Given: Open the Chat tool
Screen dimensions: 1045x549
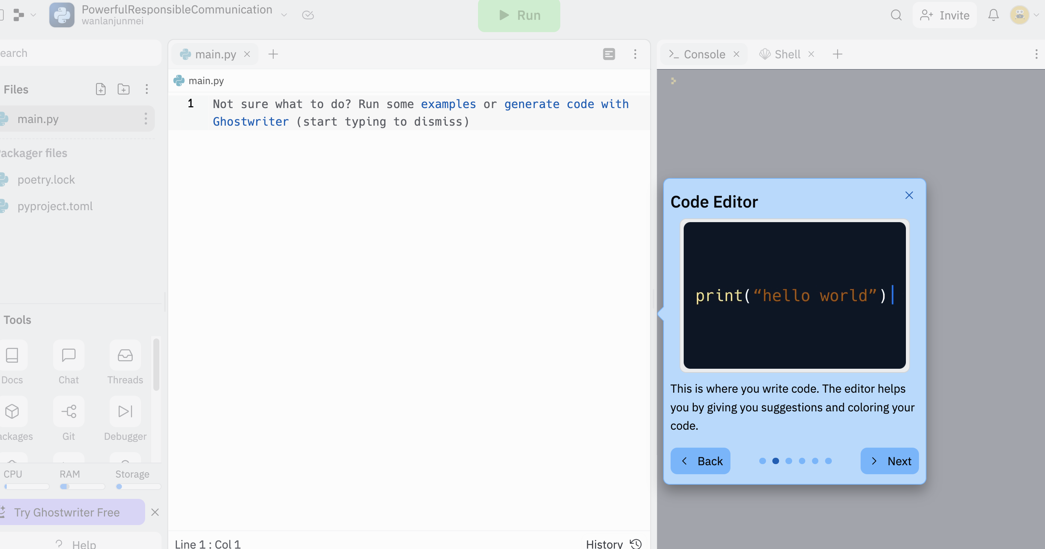Looking at the screenshot, I should [68, 355].
